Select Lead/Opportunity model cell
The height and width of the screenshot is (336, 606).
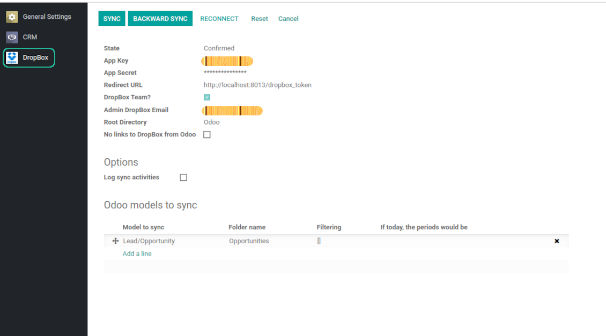[149, 241]
